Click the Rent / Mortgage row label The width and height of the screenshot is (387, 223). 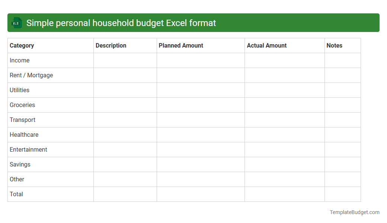coord(31,75)
